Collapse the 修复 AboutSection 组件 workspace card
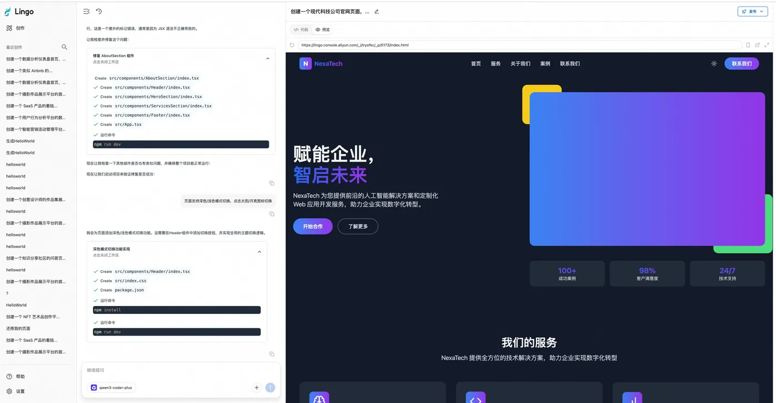776x403 pixels. point(268,59)
